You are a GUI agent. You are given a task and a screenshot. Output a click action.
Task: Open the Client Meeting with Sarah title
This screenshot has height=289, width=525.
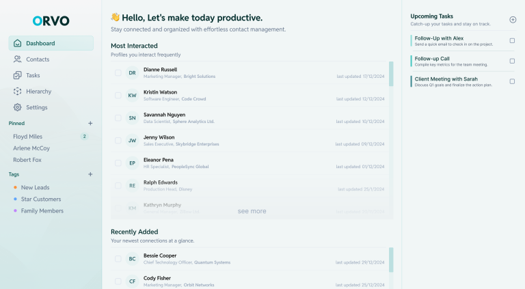(446, 79)
